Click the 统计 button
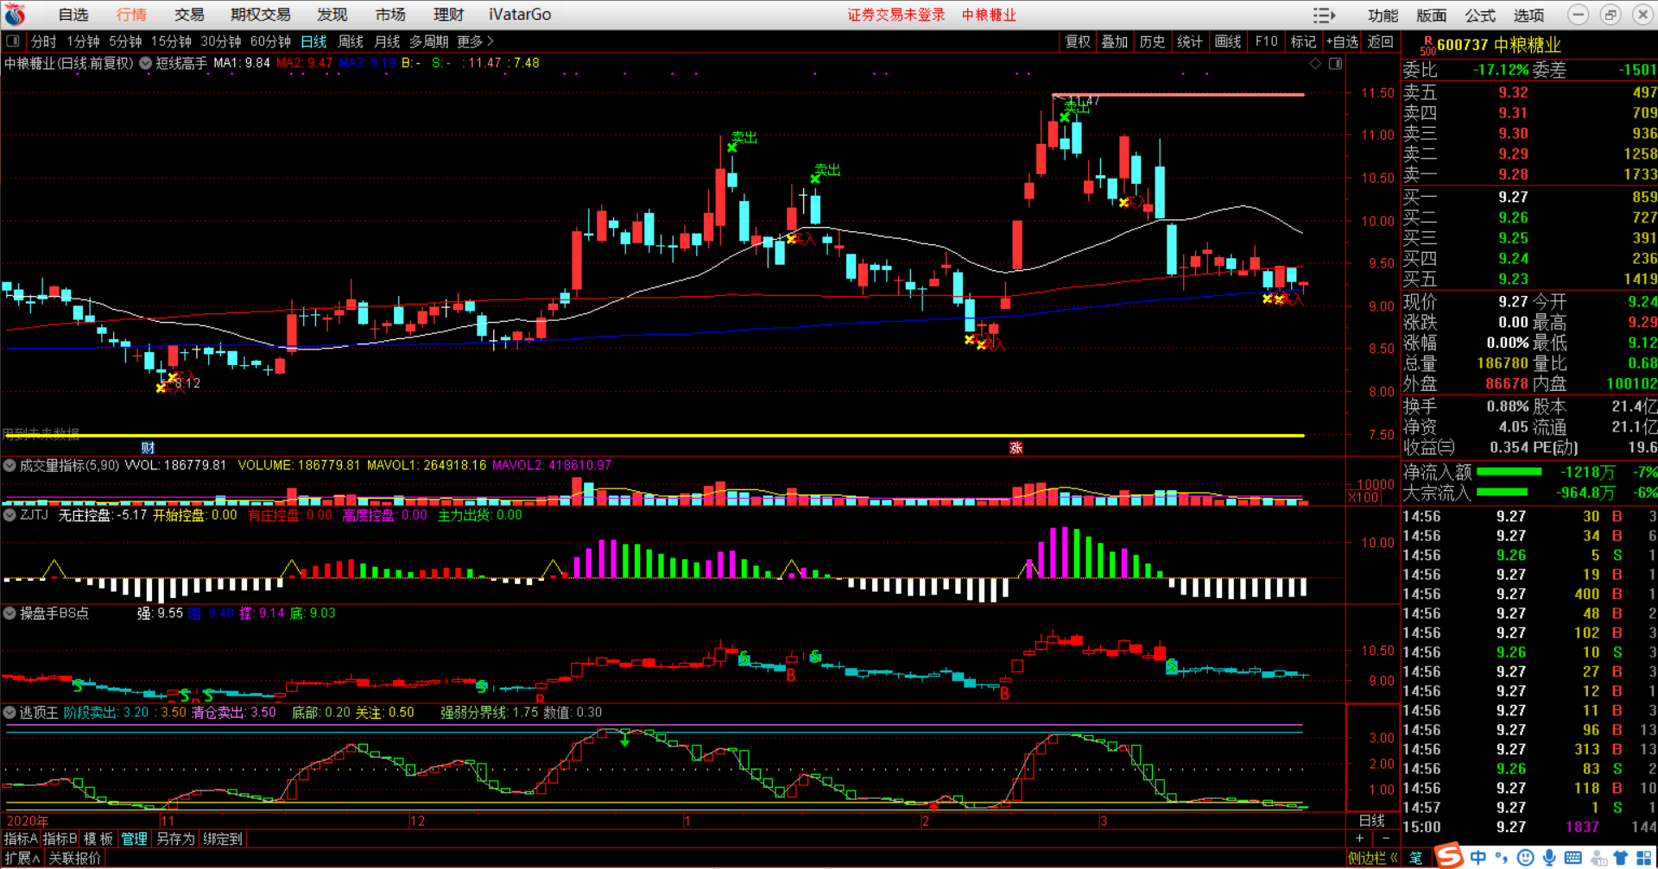Screen dimensions: 1658x869 tap(1190, 41)
